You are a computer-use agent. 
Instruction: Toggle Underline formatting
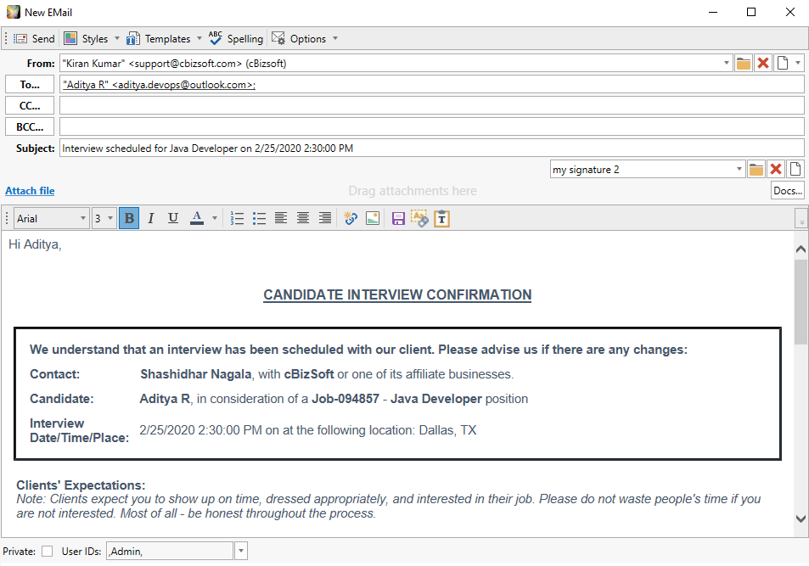tap(173, 218)
